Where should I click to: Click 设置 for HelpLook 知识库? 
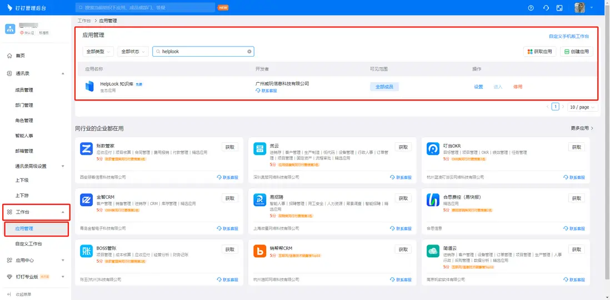pyautogui.click(x=478, y=87)
